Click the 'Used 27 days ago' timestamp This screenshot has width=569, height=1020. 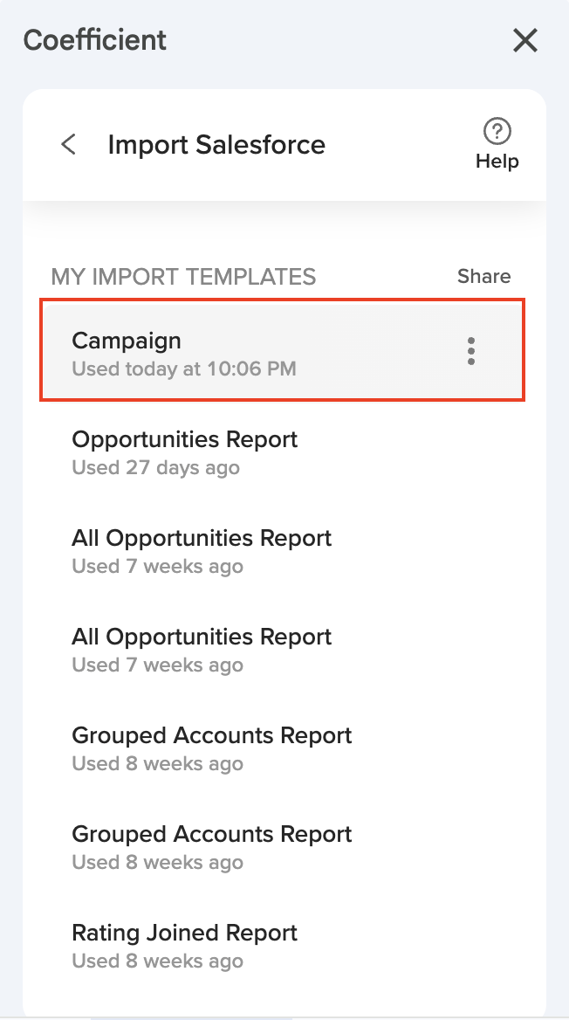155,468
